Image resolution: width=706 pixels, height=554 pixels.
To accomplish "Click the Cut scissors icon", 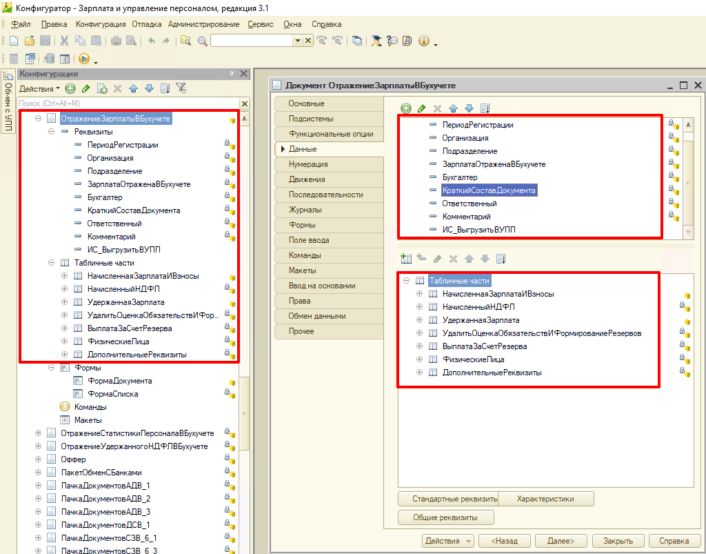I will pos(64,41).
